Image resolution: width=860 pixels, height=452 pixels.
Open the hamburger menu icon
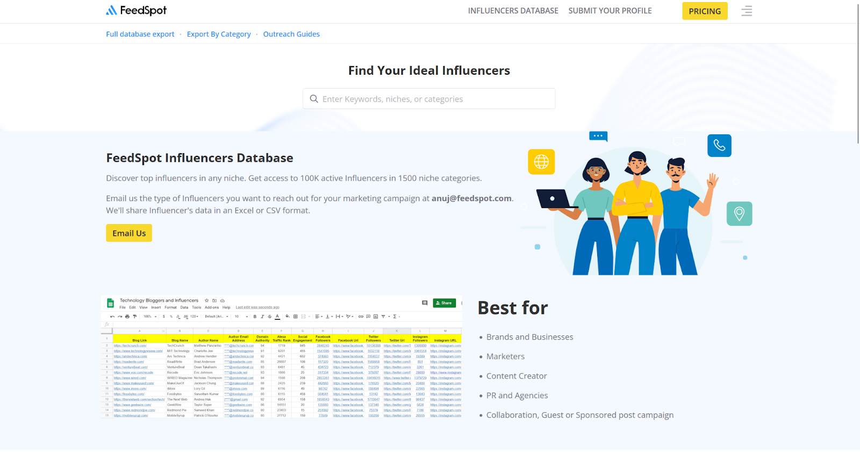pyautogui.click(x=747, y=11)
